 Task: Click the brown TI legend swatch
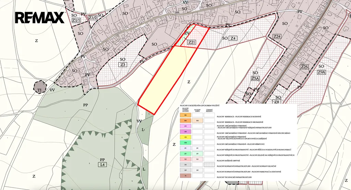pyautogui.click(x=185, y=176)
